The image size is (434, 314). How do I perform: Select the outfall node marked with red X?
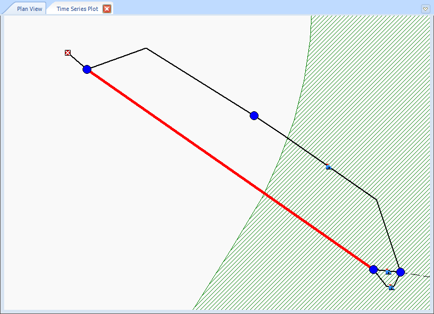[67, 53]
